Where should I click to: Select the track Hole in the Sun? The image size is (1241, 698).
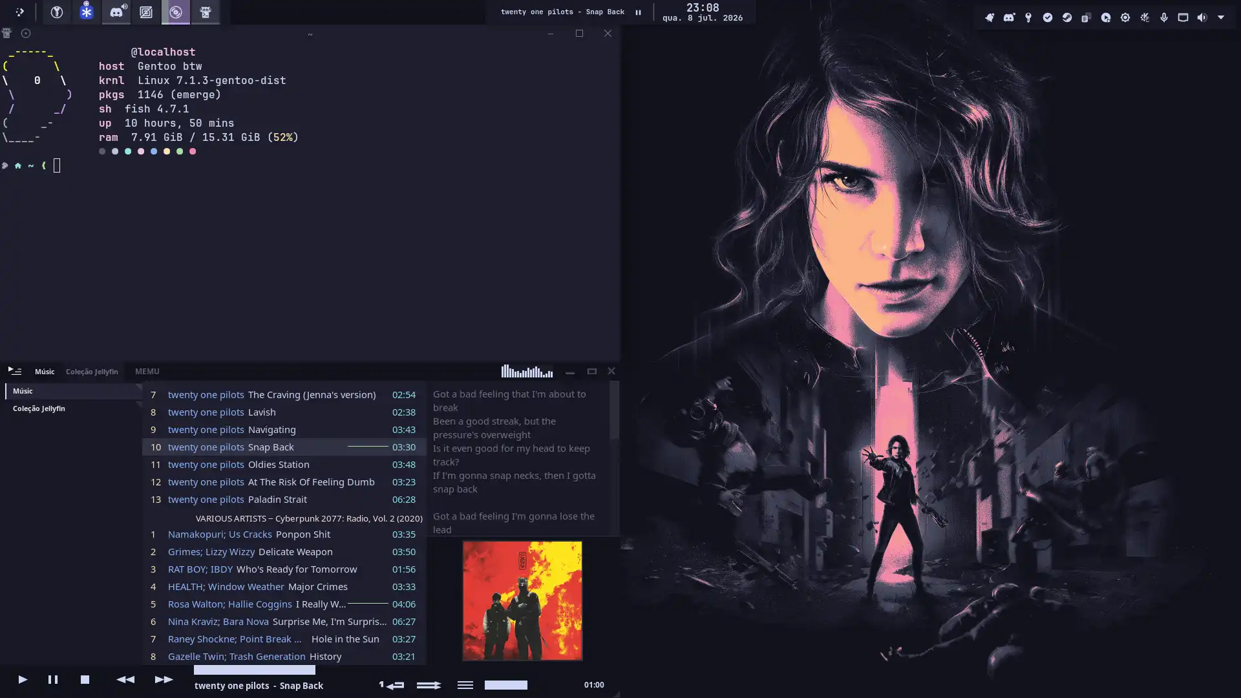pos(284,639)
